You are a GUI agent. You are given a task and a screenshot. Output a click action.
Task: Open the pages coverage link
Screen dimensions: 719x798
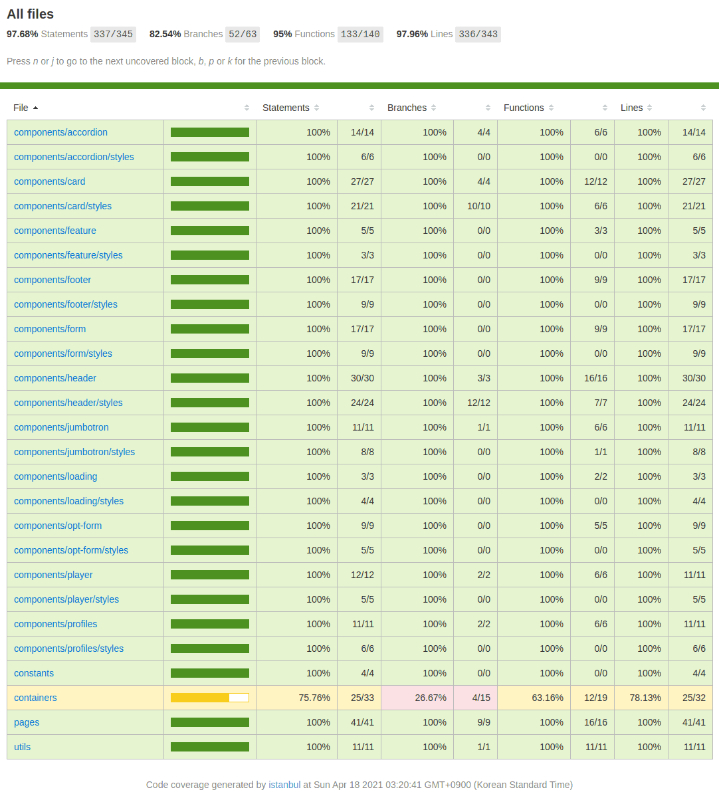click(27, 722)
